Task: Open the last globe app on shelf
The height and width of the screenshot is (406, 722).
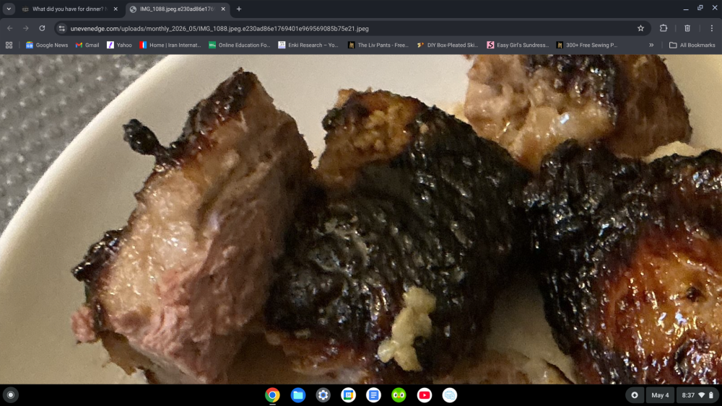Action: pos(449,395)
